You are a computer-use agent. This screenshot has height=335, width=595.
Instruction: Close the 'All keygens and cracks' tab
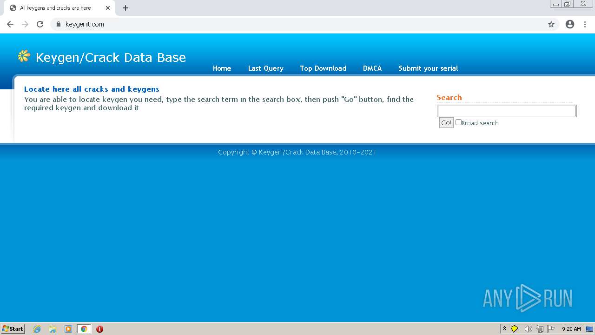point(108,8)
